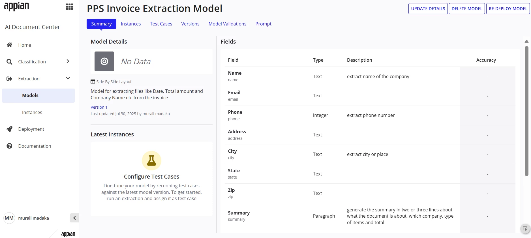Viewport: 531px width, 238px height.
Task: Click 'extract name of the company' description
Action: (x=378, y=76)
